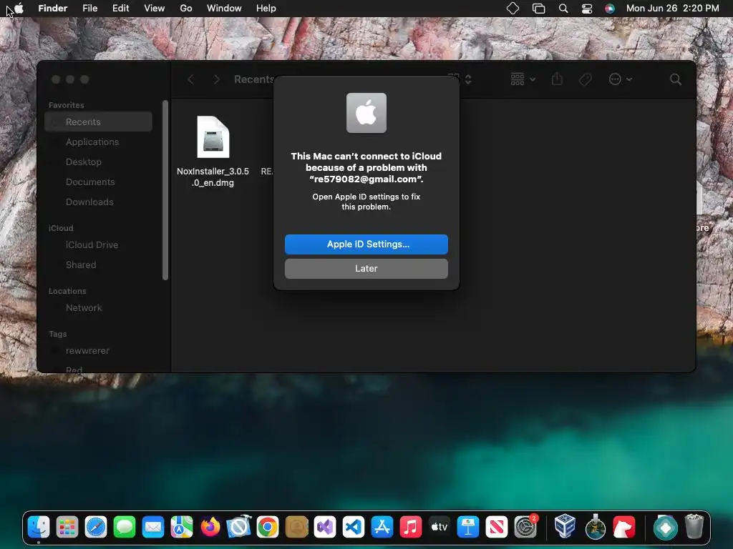This screenshot has width=733, height=549.
Task: Select Applications in the Finder sidebar
Action: point(98,142)
